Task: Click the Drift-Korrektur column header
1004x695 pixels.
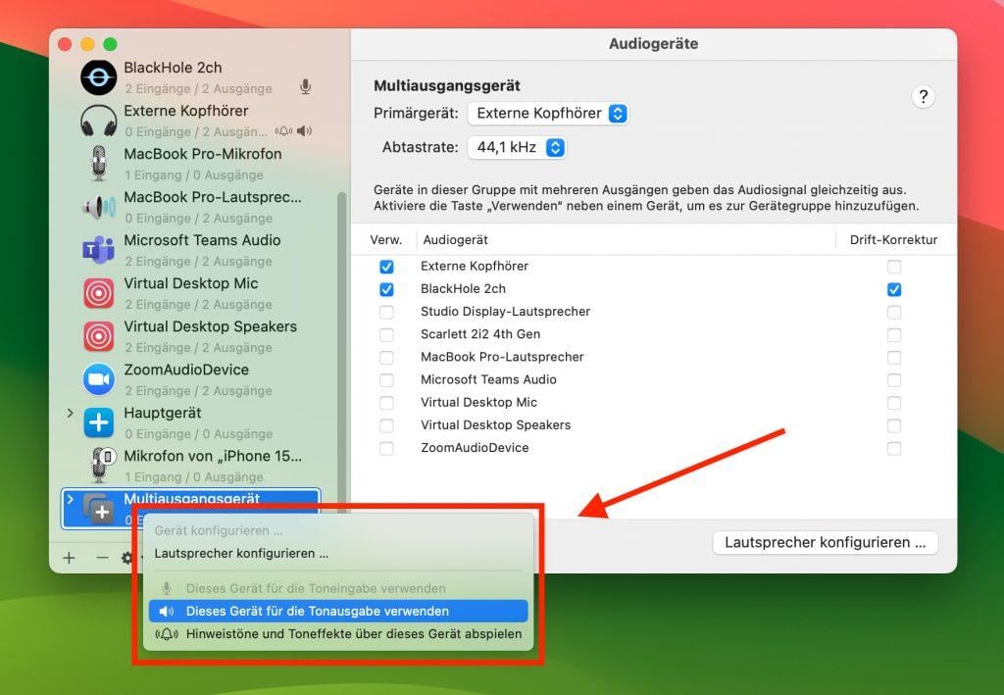Action: pos(893,240)
